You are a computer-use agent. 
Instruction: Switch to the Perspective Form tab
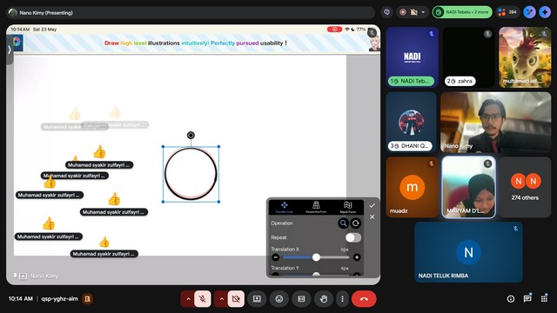(316, 207)
